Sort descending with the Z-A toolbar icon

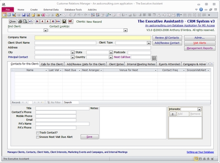[x=98, y=15]
